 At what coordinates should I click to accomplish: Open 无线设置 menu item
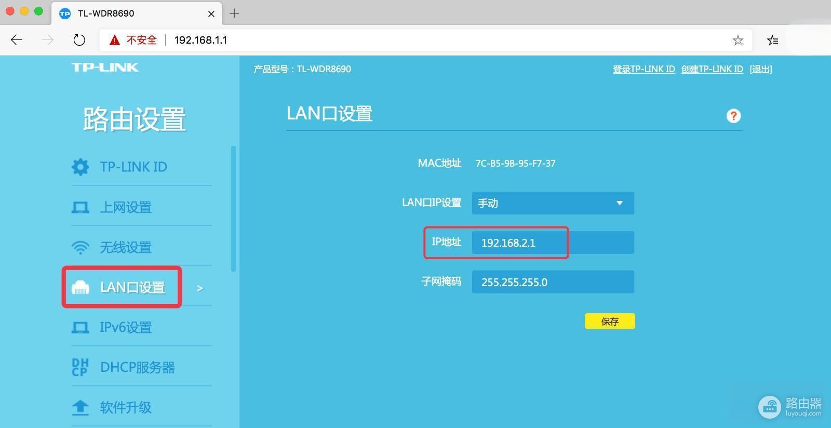click(x=126, y=247)
